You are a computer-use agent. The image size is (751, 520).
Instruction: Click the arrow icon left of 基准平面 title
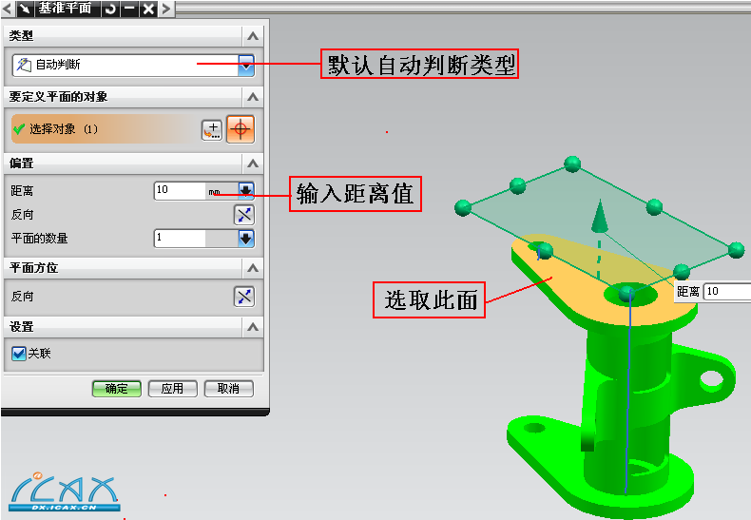click(25, 9)
